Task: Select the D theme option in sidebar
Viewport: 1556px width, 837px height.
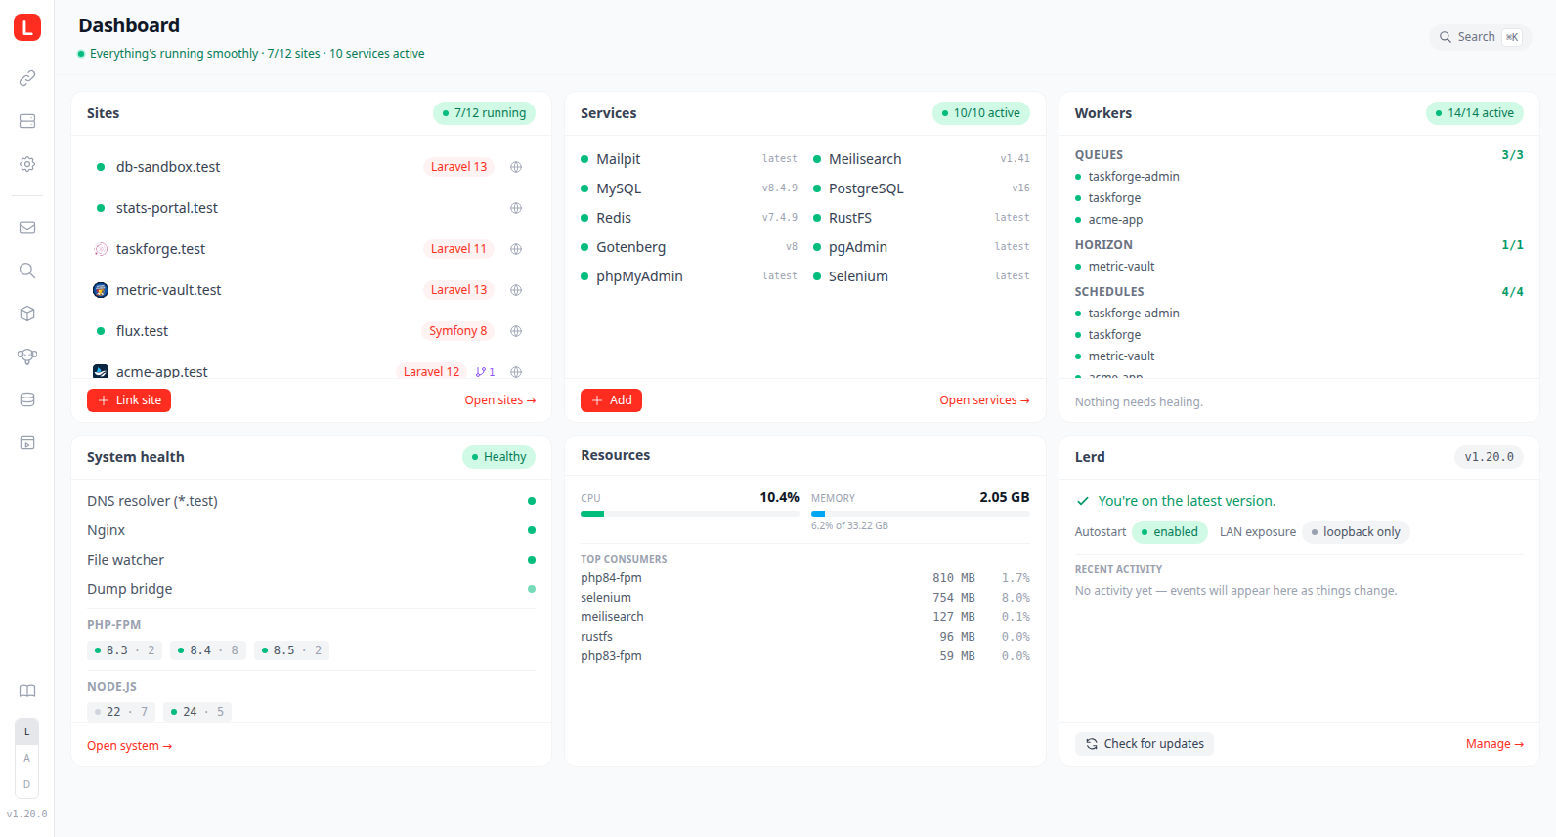Action: click(27, 784)
